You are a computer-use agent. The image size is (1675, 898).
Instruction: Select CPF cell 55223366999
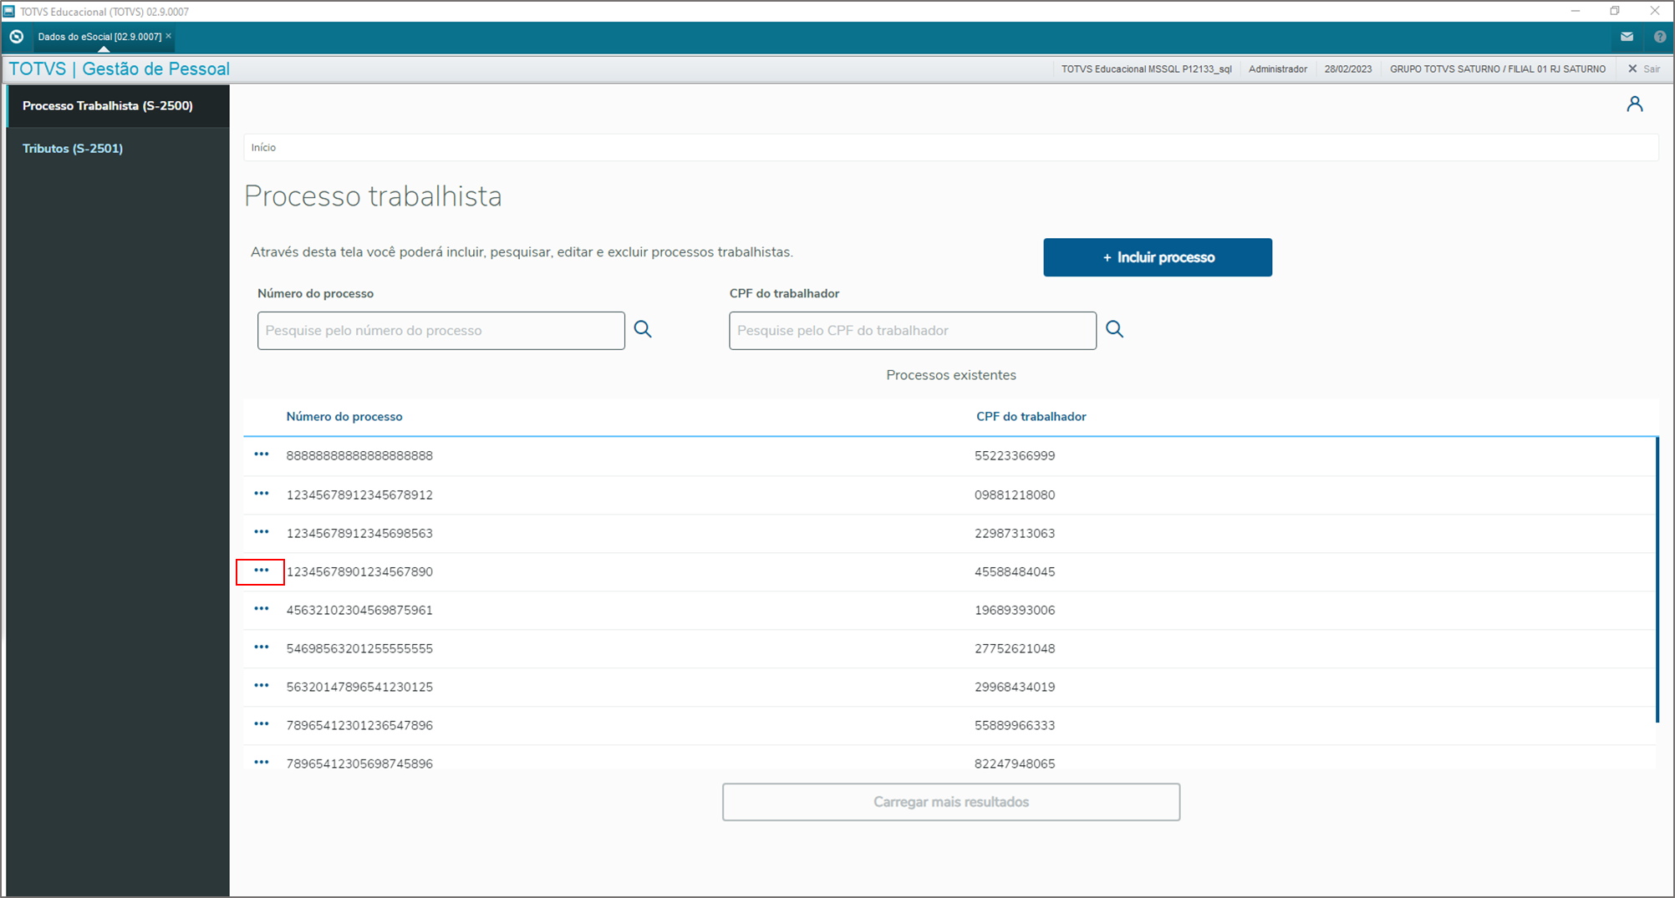pyautogui.click(x=1015, y=456)
